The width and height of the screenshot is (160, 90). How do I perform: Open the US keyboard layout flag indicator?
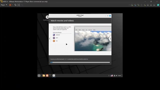click(x=112, y=75)
